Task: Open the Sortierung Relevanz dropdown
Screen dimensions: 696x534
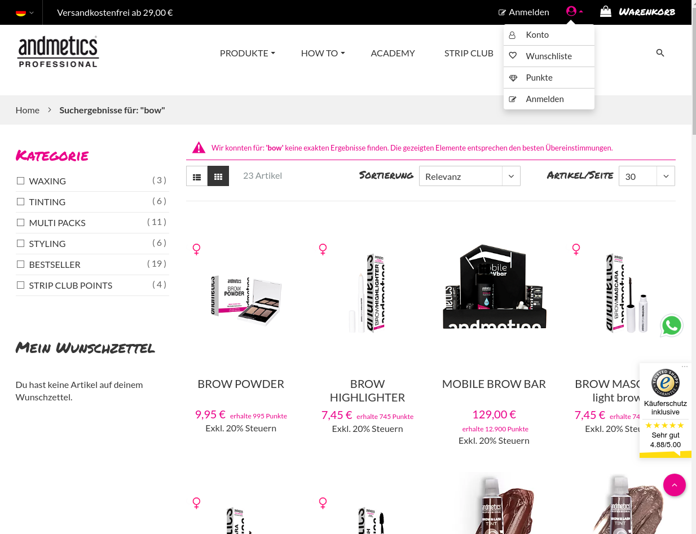Action: point(469,176)
